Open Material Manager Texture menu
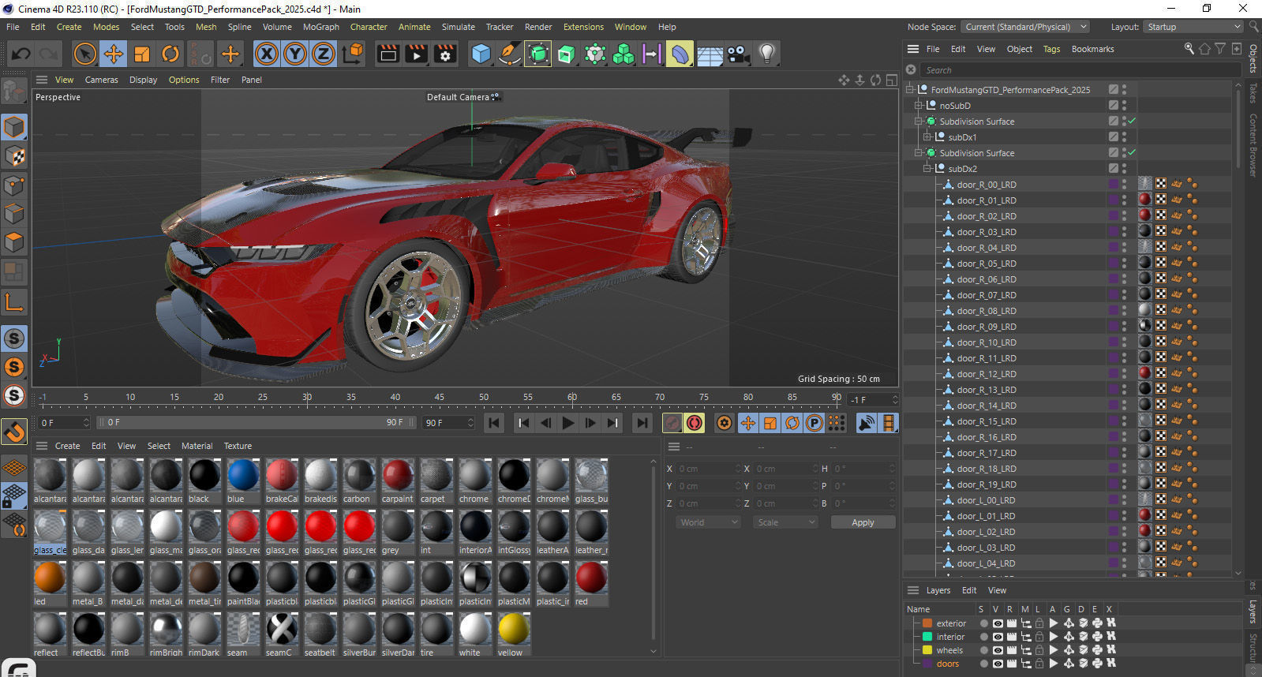 click(238, 446)
